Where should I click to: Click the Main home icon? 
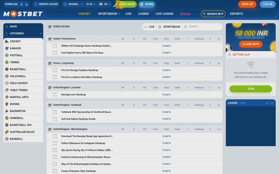point(7,26)
